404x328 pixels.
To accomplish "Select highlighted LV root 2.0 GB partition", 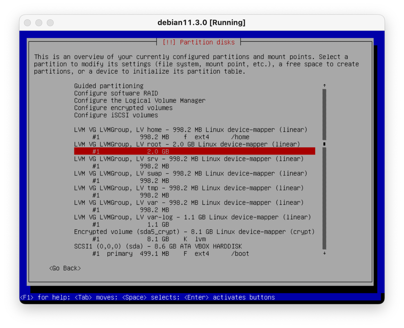I will coord(194,151).
